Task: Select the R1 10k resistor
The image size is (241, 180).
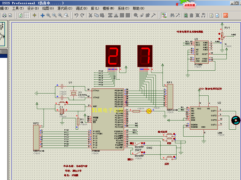Action: (78, 121)
